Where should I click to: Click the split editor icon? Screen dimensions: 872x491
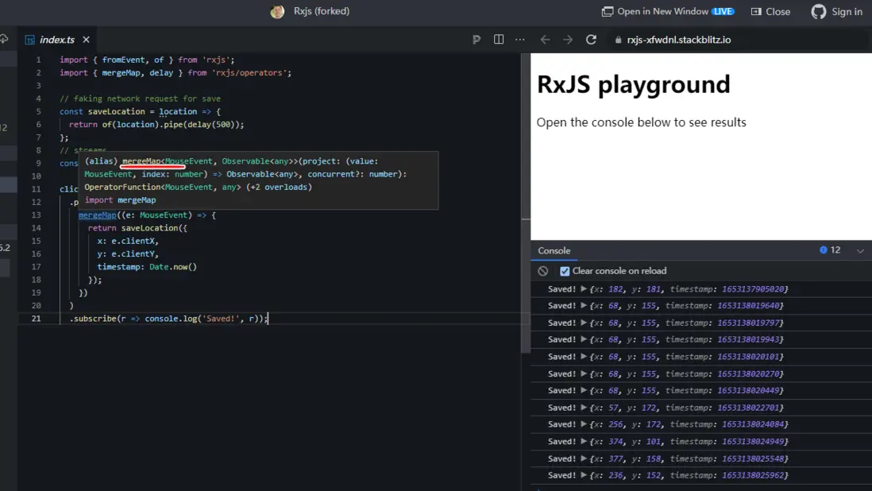(499, 40)
